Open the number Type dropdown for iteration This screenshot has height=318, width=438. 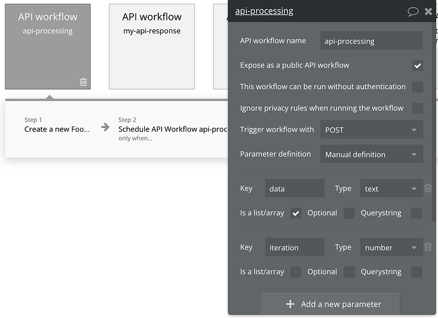point(392,247)
